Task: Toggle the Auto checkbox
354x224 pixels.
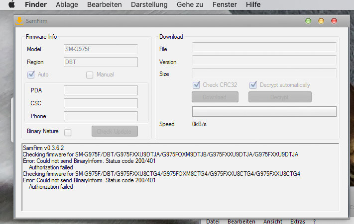Action: coord(31,75)
